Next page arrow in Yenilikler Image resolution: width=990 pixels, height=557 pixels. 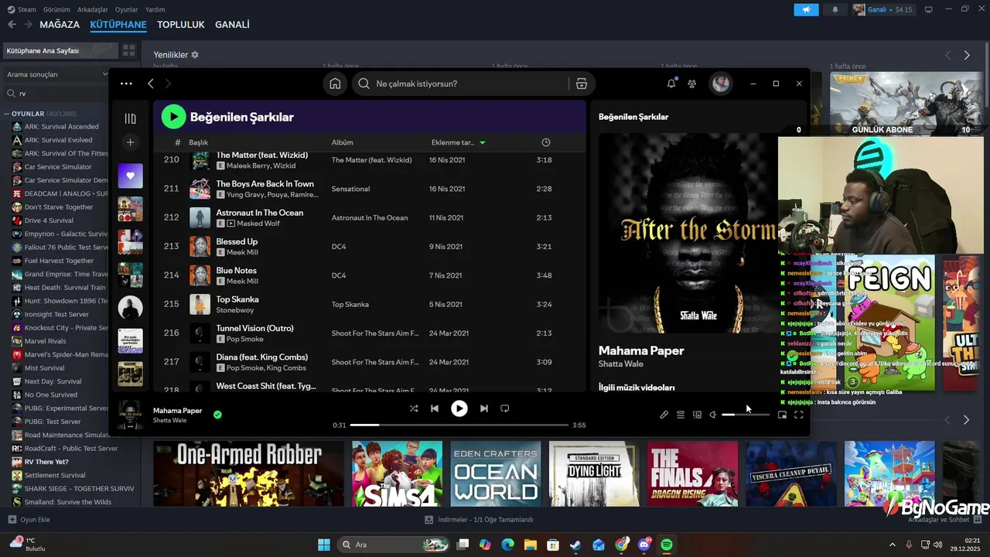[x=967, y=55]
